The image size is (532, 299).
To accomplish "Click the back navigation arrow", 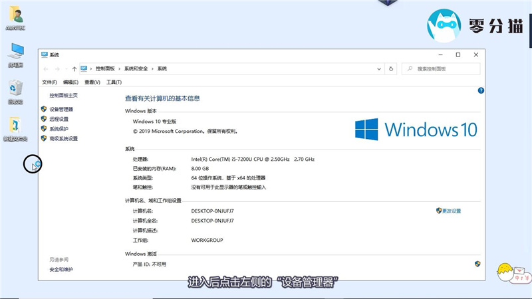I will pyautogui.click(x=46, y=69).
